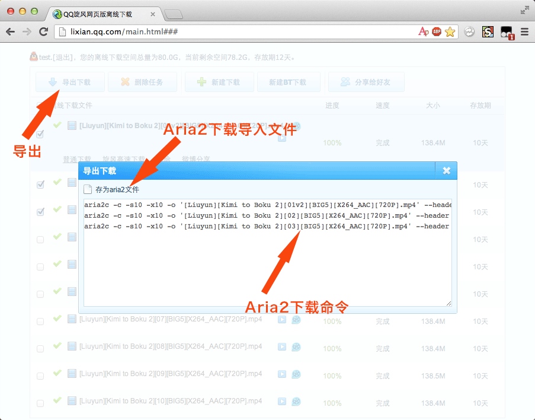Click the file icon beside 存为aria2文件
Screen dimensions: 535x420
pos(88,189)
